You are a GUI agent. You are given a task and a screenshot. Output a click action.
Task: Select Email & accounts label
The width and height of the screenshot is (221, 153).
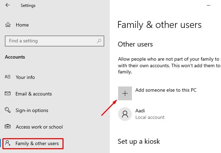(x=33, y=94)
